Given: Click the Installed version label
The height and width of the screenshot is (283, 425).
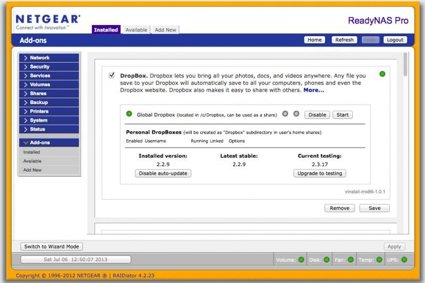Looking at the screenshot, I should click(163, 156).
